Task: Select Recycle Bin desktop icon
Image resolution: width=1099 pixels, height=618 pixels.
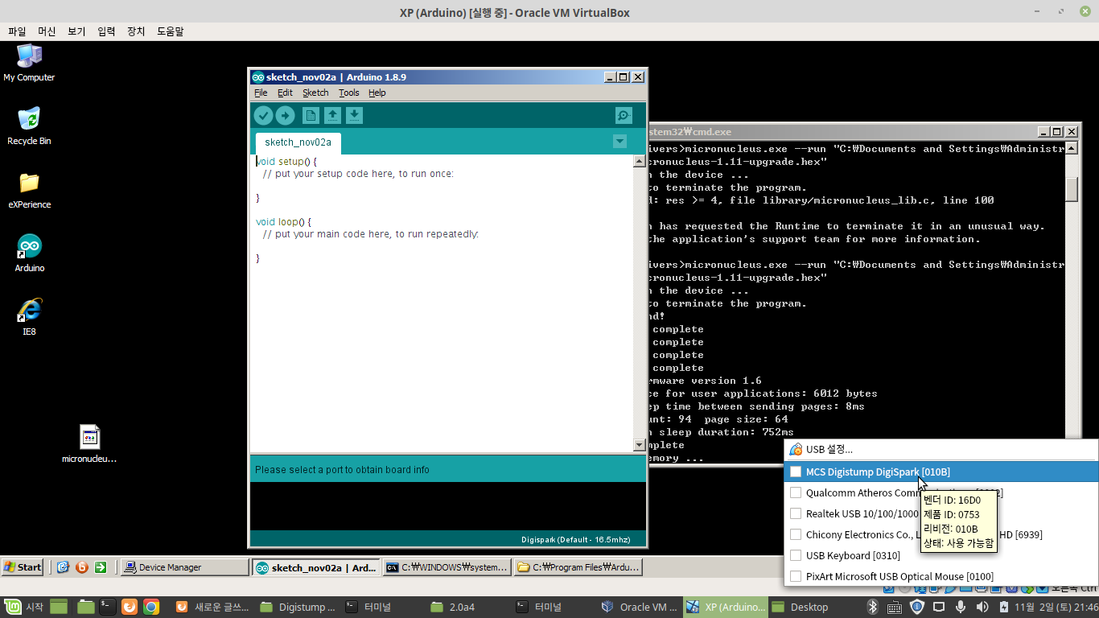Action: pos(29,126)
